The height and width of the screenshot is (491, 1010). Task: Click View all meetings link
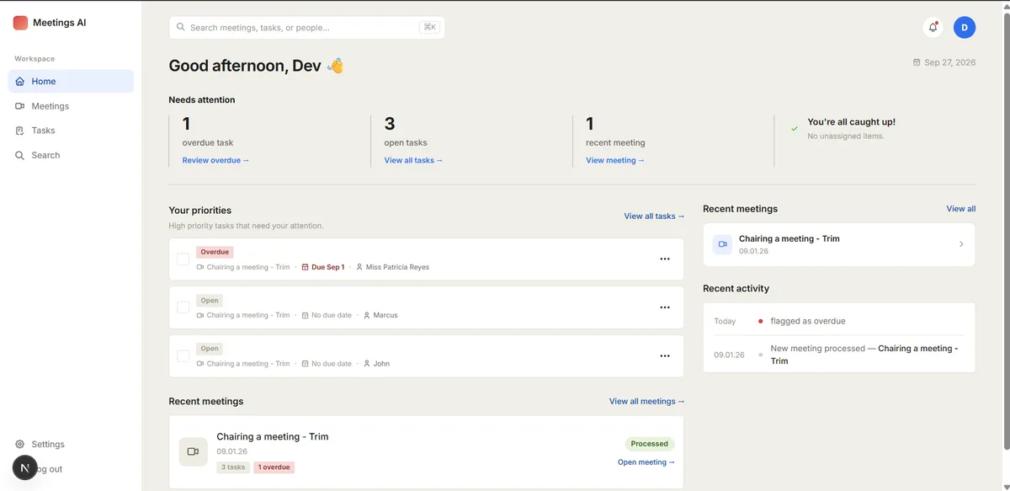tap(647, 402)
